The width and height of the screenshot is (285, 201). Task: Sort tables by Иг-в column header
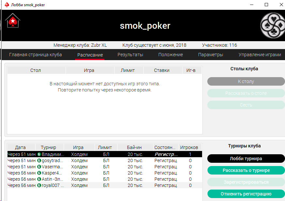(x=192, y=70)
